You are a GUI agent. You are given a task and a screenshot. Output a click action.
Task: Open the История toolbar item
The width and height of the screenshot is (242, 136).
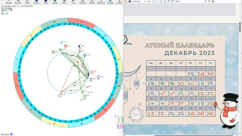pos(18,2)
